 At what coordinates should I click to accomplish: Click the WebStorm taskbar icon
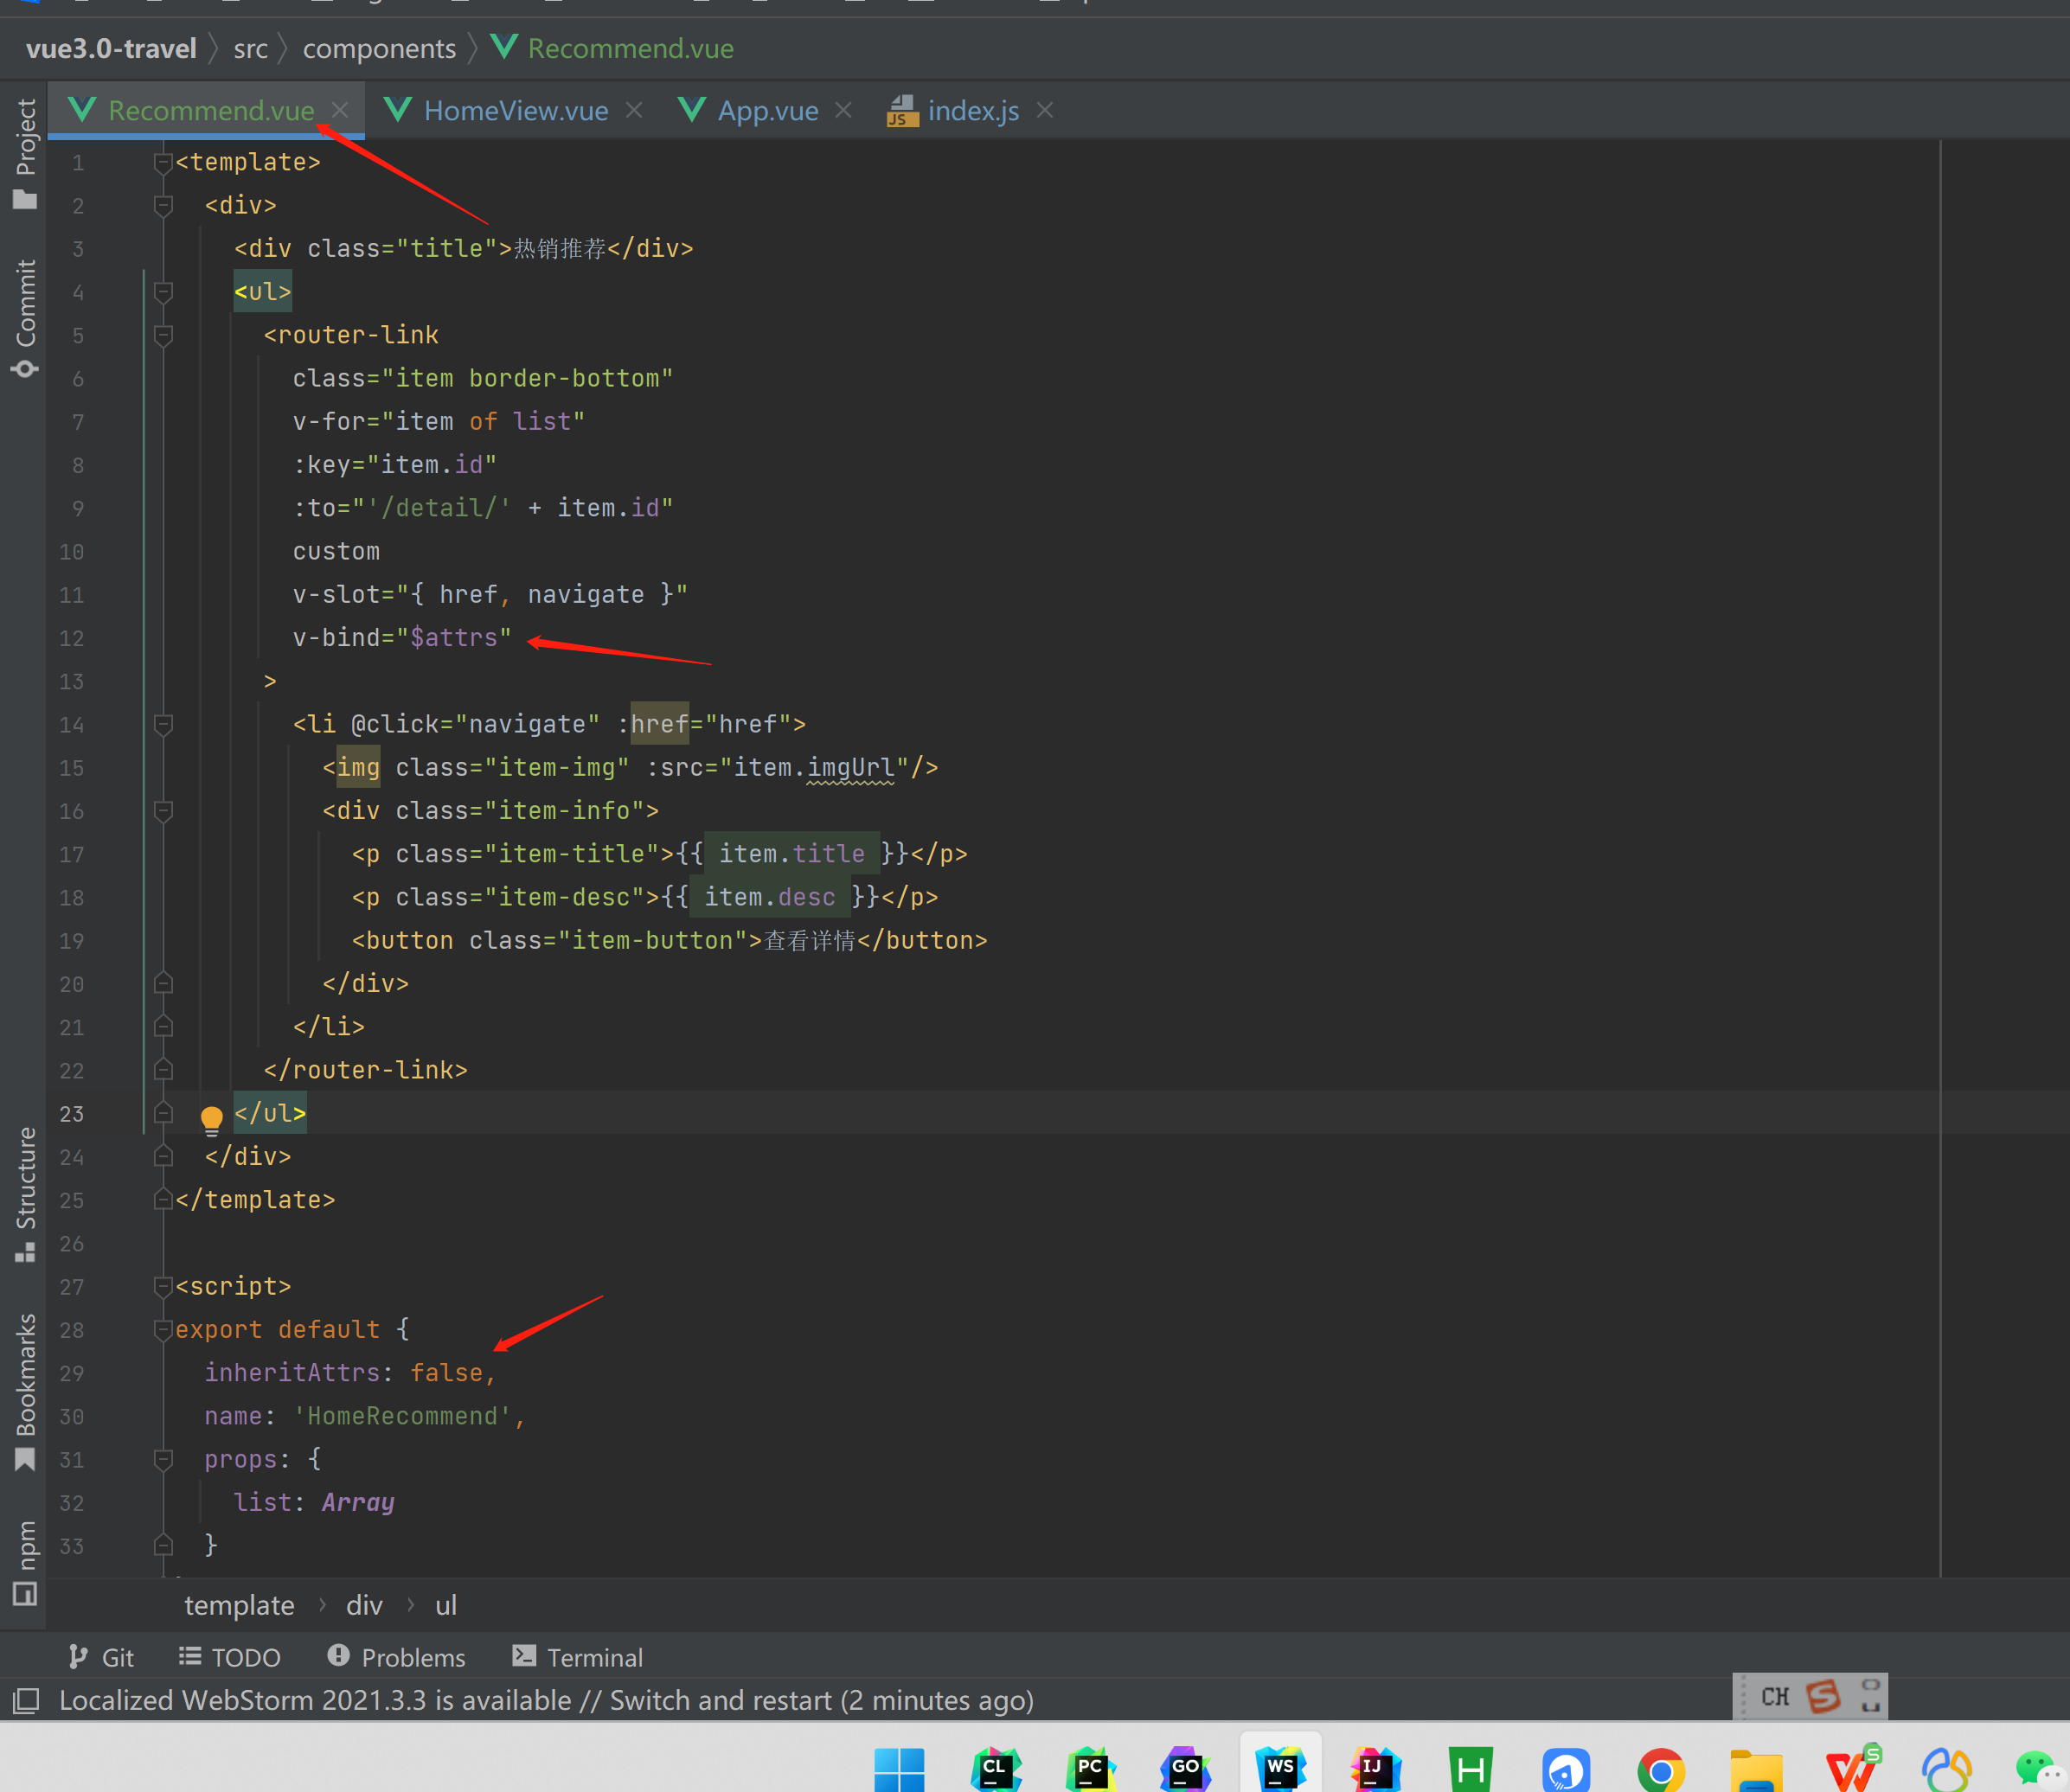pos(1281,1767)
